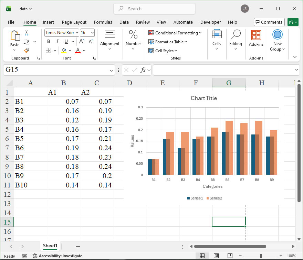The height and width of the screenshot is (260, 303).
Task: Switch to Page Layout view icon
Action: pyautogui.click(x=216, y=256)
